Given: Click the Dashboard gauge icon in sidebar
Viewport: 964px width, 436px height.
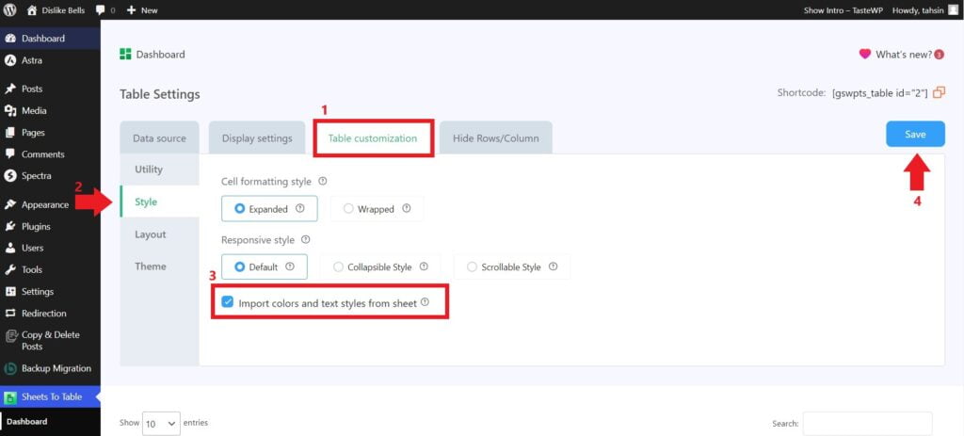Looking at the screenshot, I should click(9, 38).
